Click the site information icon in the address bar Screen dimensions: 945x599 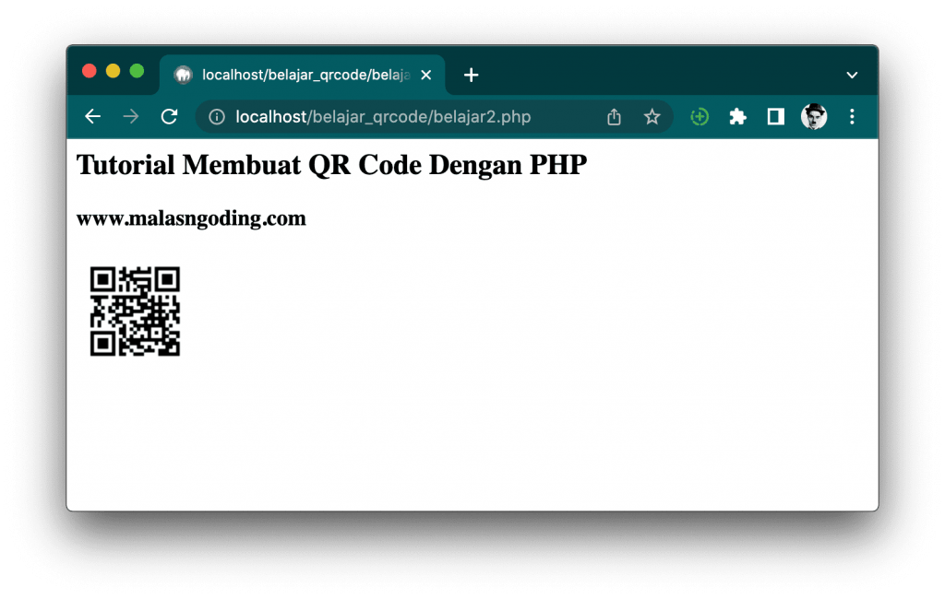point(215,117)
